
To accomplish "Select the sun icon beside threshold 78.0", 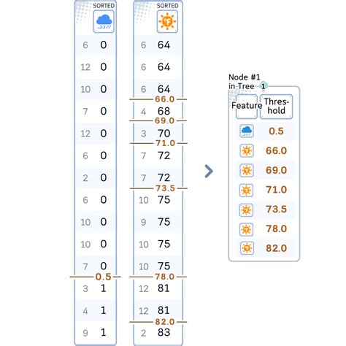I will 247,229.
